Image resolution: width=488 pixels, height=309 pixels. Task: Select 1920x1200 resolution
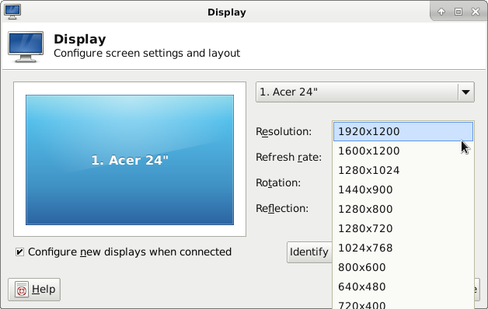pyautogui.click(x=403, y=131)
